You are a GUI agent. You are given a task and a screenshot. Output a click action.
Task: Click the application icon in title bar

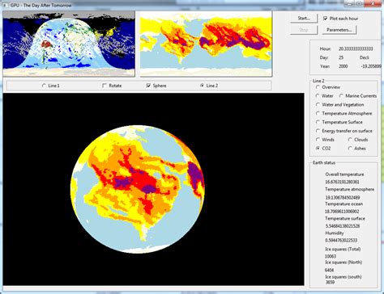pyautogui.click(x=5, y=5)
